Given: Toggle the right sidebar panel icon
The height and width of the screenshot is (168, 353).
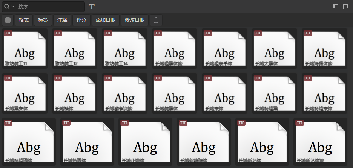Looking at the screenshot, I should [x=345, y=7].
